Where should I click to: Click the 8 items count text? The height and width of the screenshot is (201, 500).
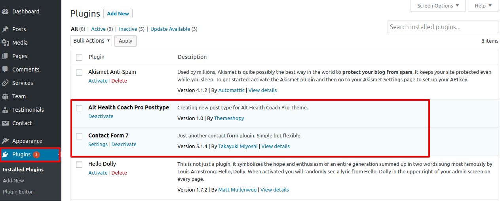[490, 41]
